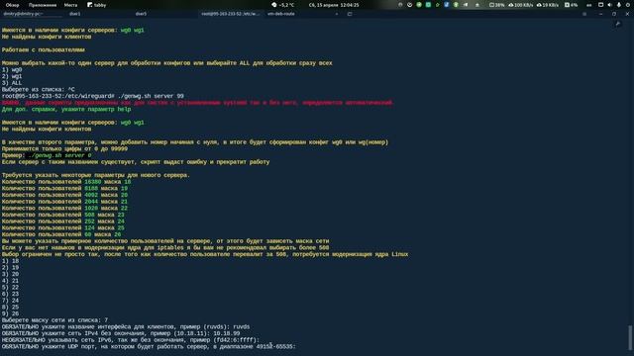The height and width of the screenshot is (356, 634).
Task: Click the line with 508 users маска 23
Action: click(63, 215)
